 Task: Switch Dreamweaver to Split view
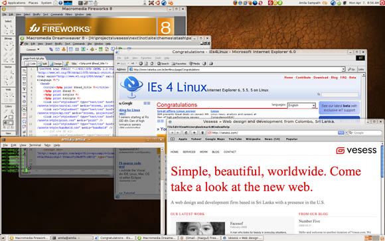click(42, 64)
